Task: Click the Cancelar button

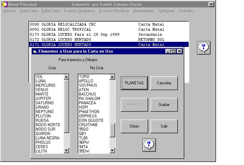Action: (164, 83)
